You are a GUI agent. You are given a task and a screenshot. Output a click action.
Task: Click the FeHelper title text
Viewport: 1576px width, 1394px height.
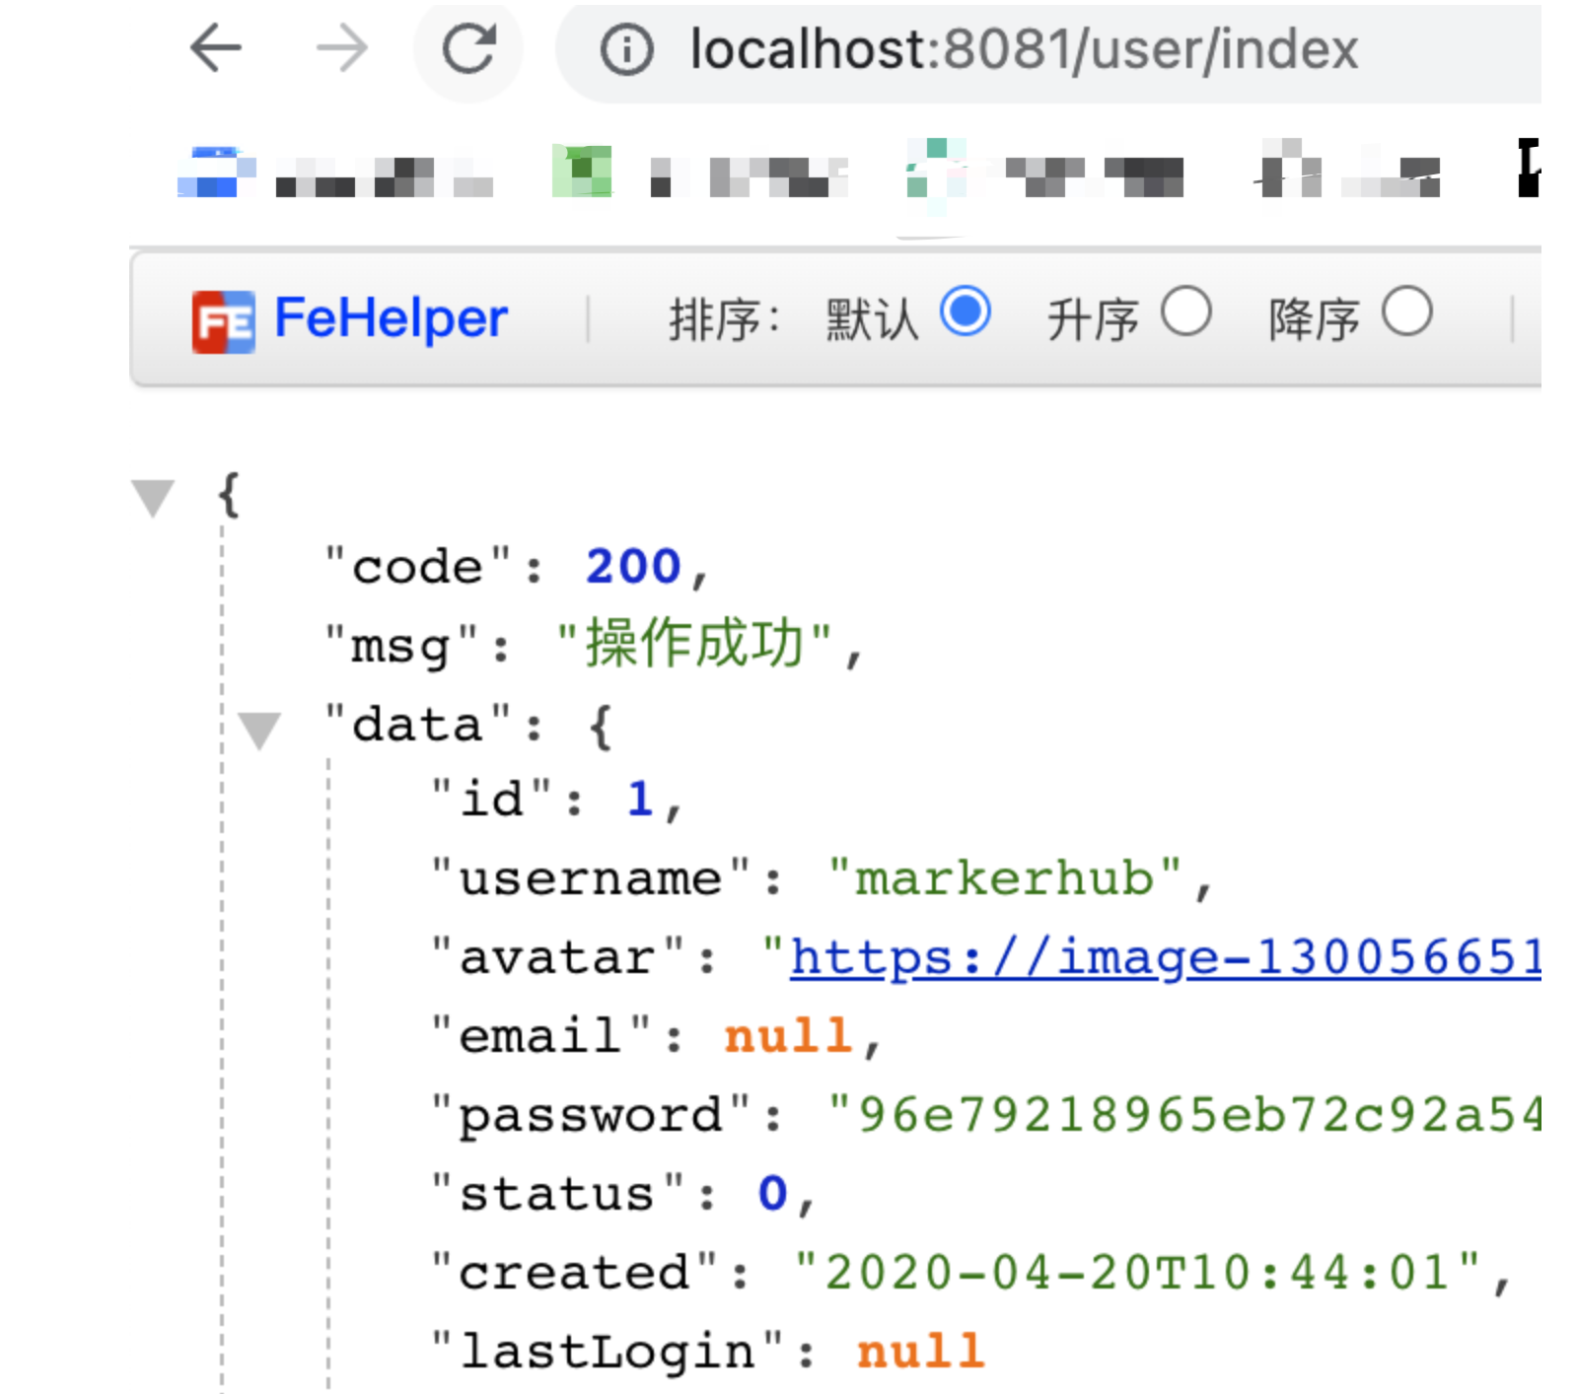point(391,318)
